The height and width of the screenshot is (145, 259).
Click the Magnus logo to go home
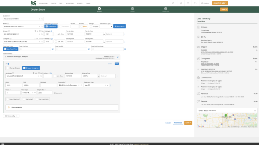tap(33, 3)
